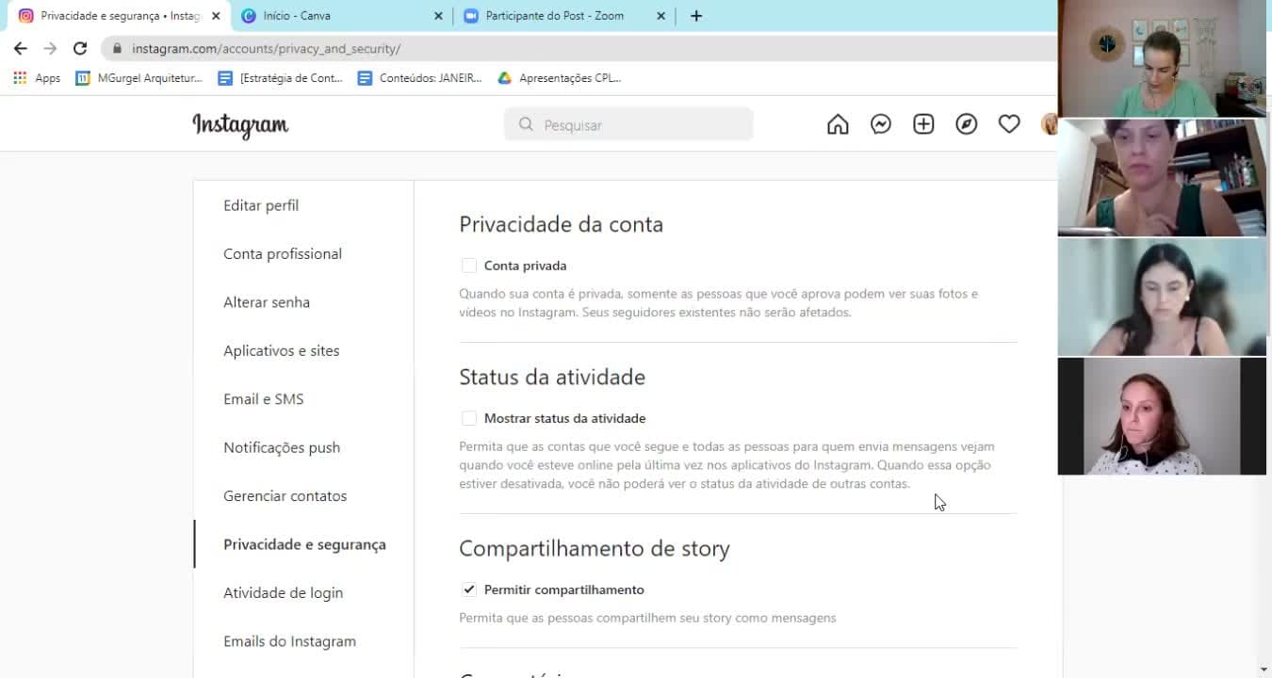Open [Estratégia de Cont... bookmark
Screen dimensions: 1272x678
[x=281, y=78]
